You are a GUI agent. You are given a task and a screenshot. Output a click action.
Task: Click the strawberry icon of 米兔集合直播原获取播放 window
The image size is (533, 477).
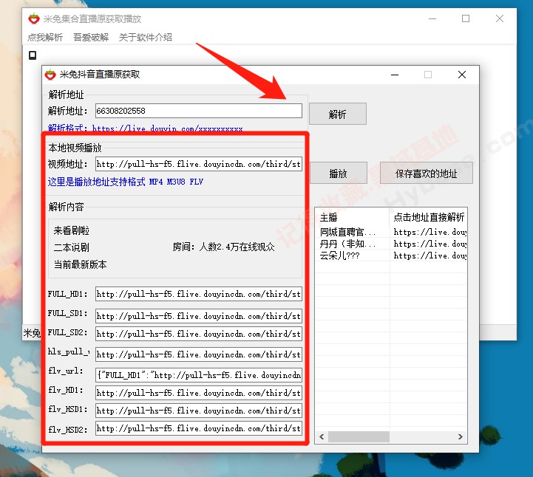tap(34, 18)
